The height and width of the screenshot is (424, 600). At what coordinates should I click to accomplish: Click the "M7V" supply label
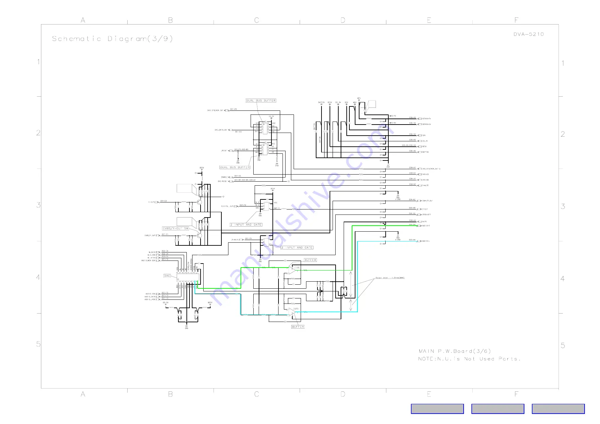pyautogui.click(x=359, y=98)
